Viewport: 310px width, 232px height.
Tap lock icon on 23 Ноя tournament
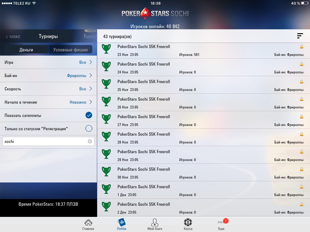[x=302, y=47]
